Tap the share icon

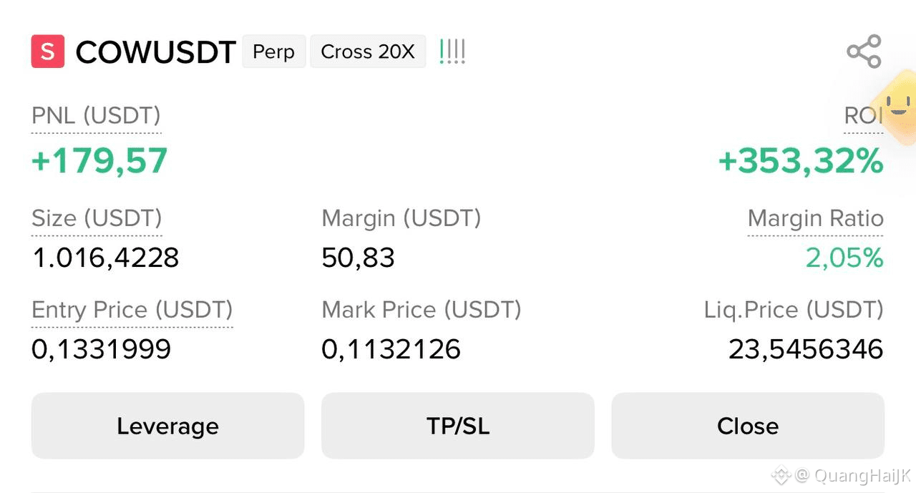click(x=864, y=52)
